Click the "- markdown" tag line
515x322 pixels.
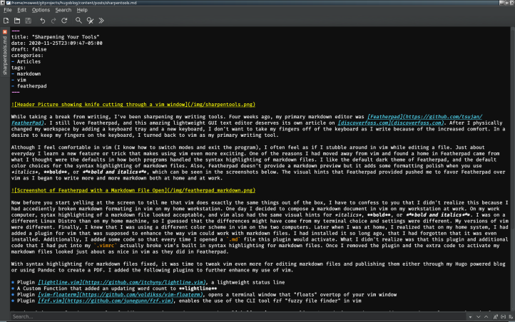coord(26,74)
